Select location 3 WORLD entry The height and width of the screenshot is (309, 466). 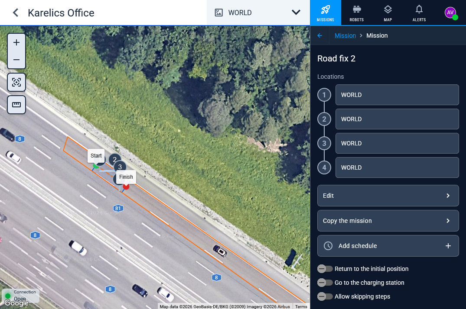[x=397, y=143]
